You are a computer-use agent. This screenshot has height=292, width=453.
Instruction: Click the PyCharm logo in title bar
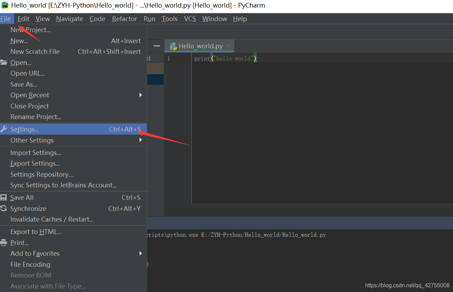(x=5, y=5)
